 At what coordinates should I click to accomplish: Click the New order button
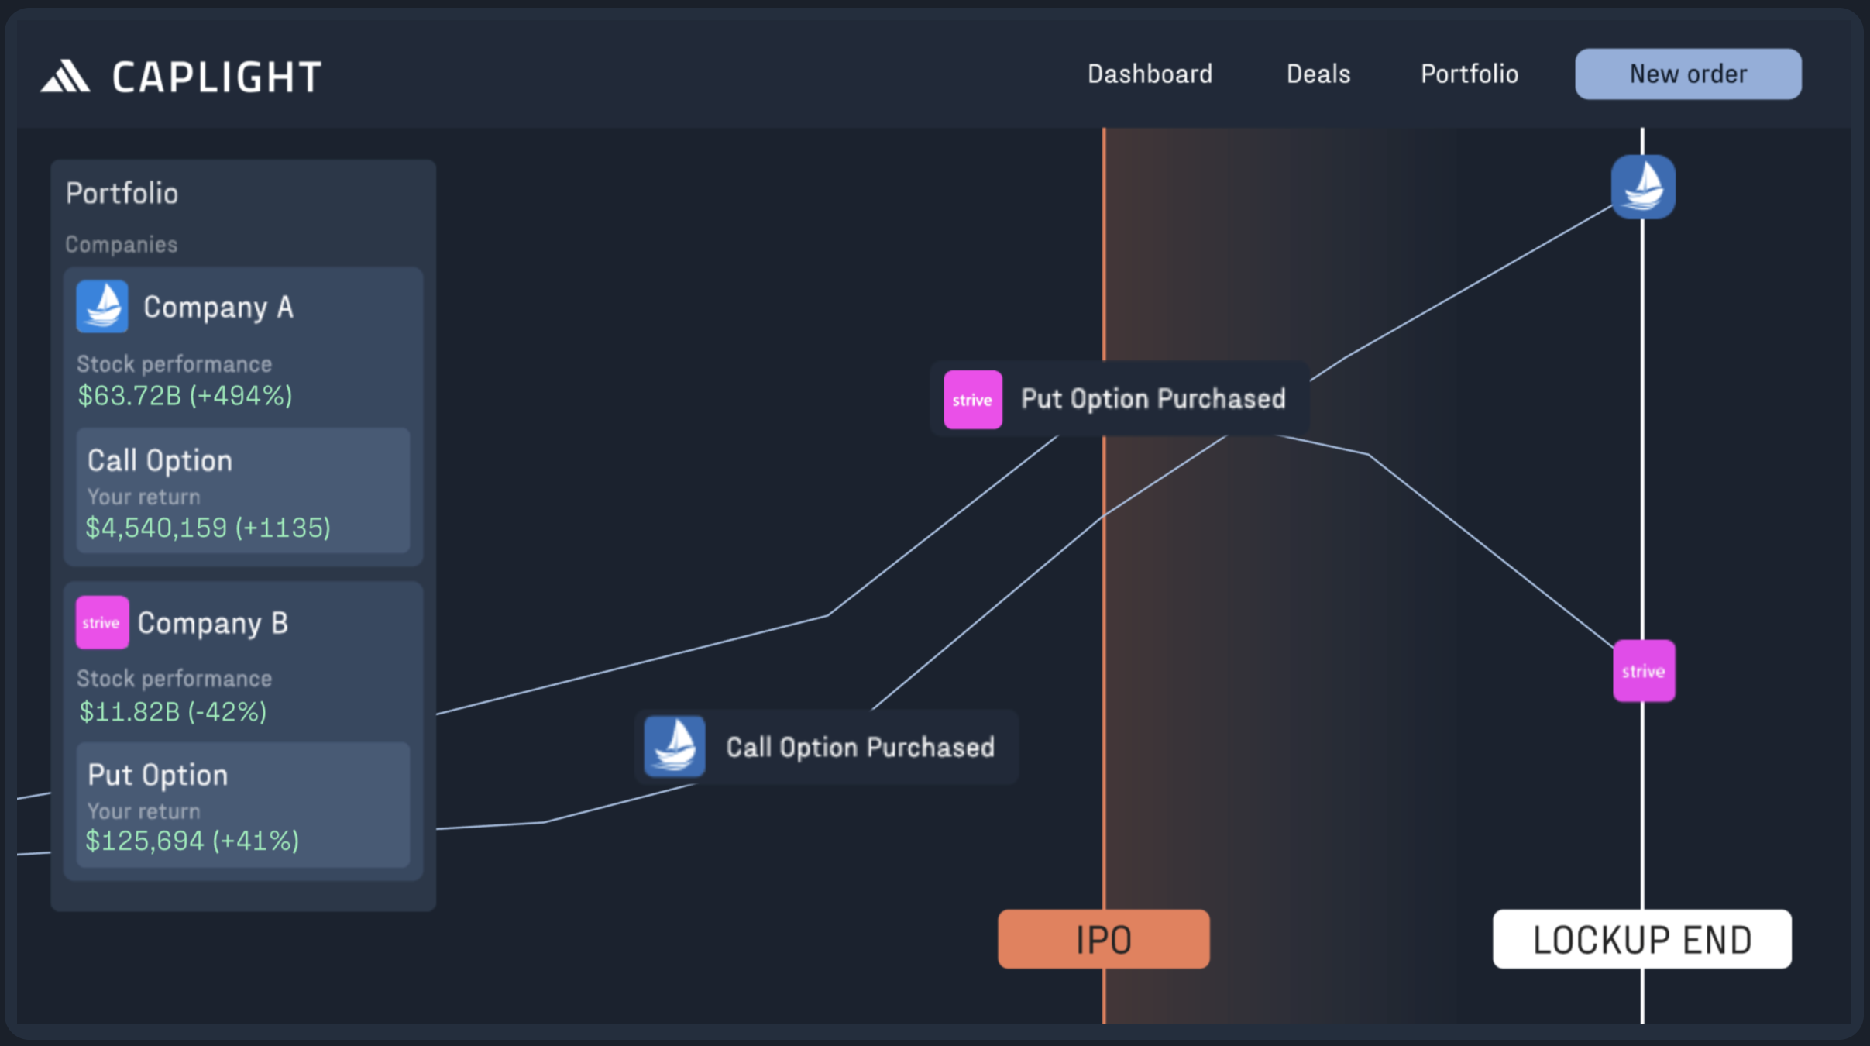click(1688, 74)
